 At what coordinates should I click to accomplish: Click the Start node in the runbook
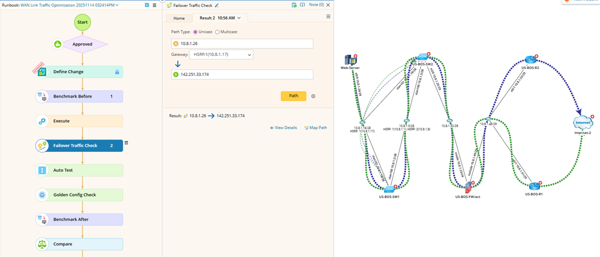click(x=82, y=22)
